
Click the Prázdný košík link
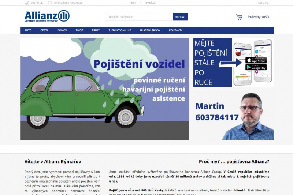tap(259, 17)
